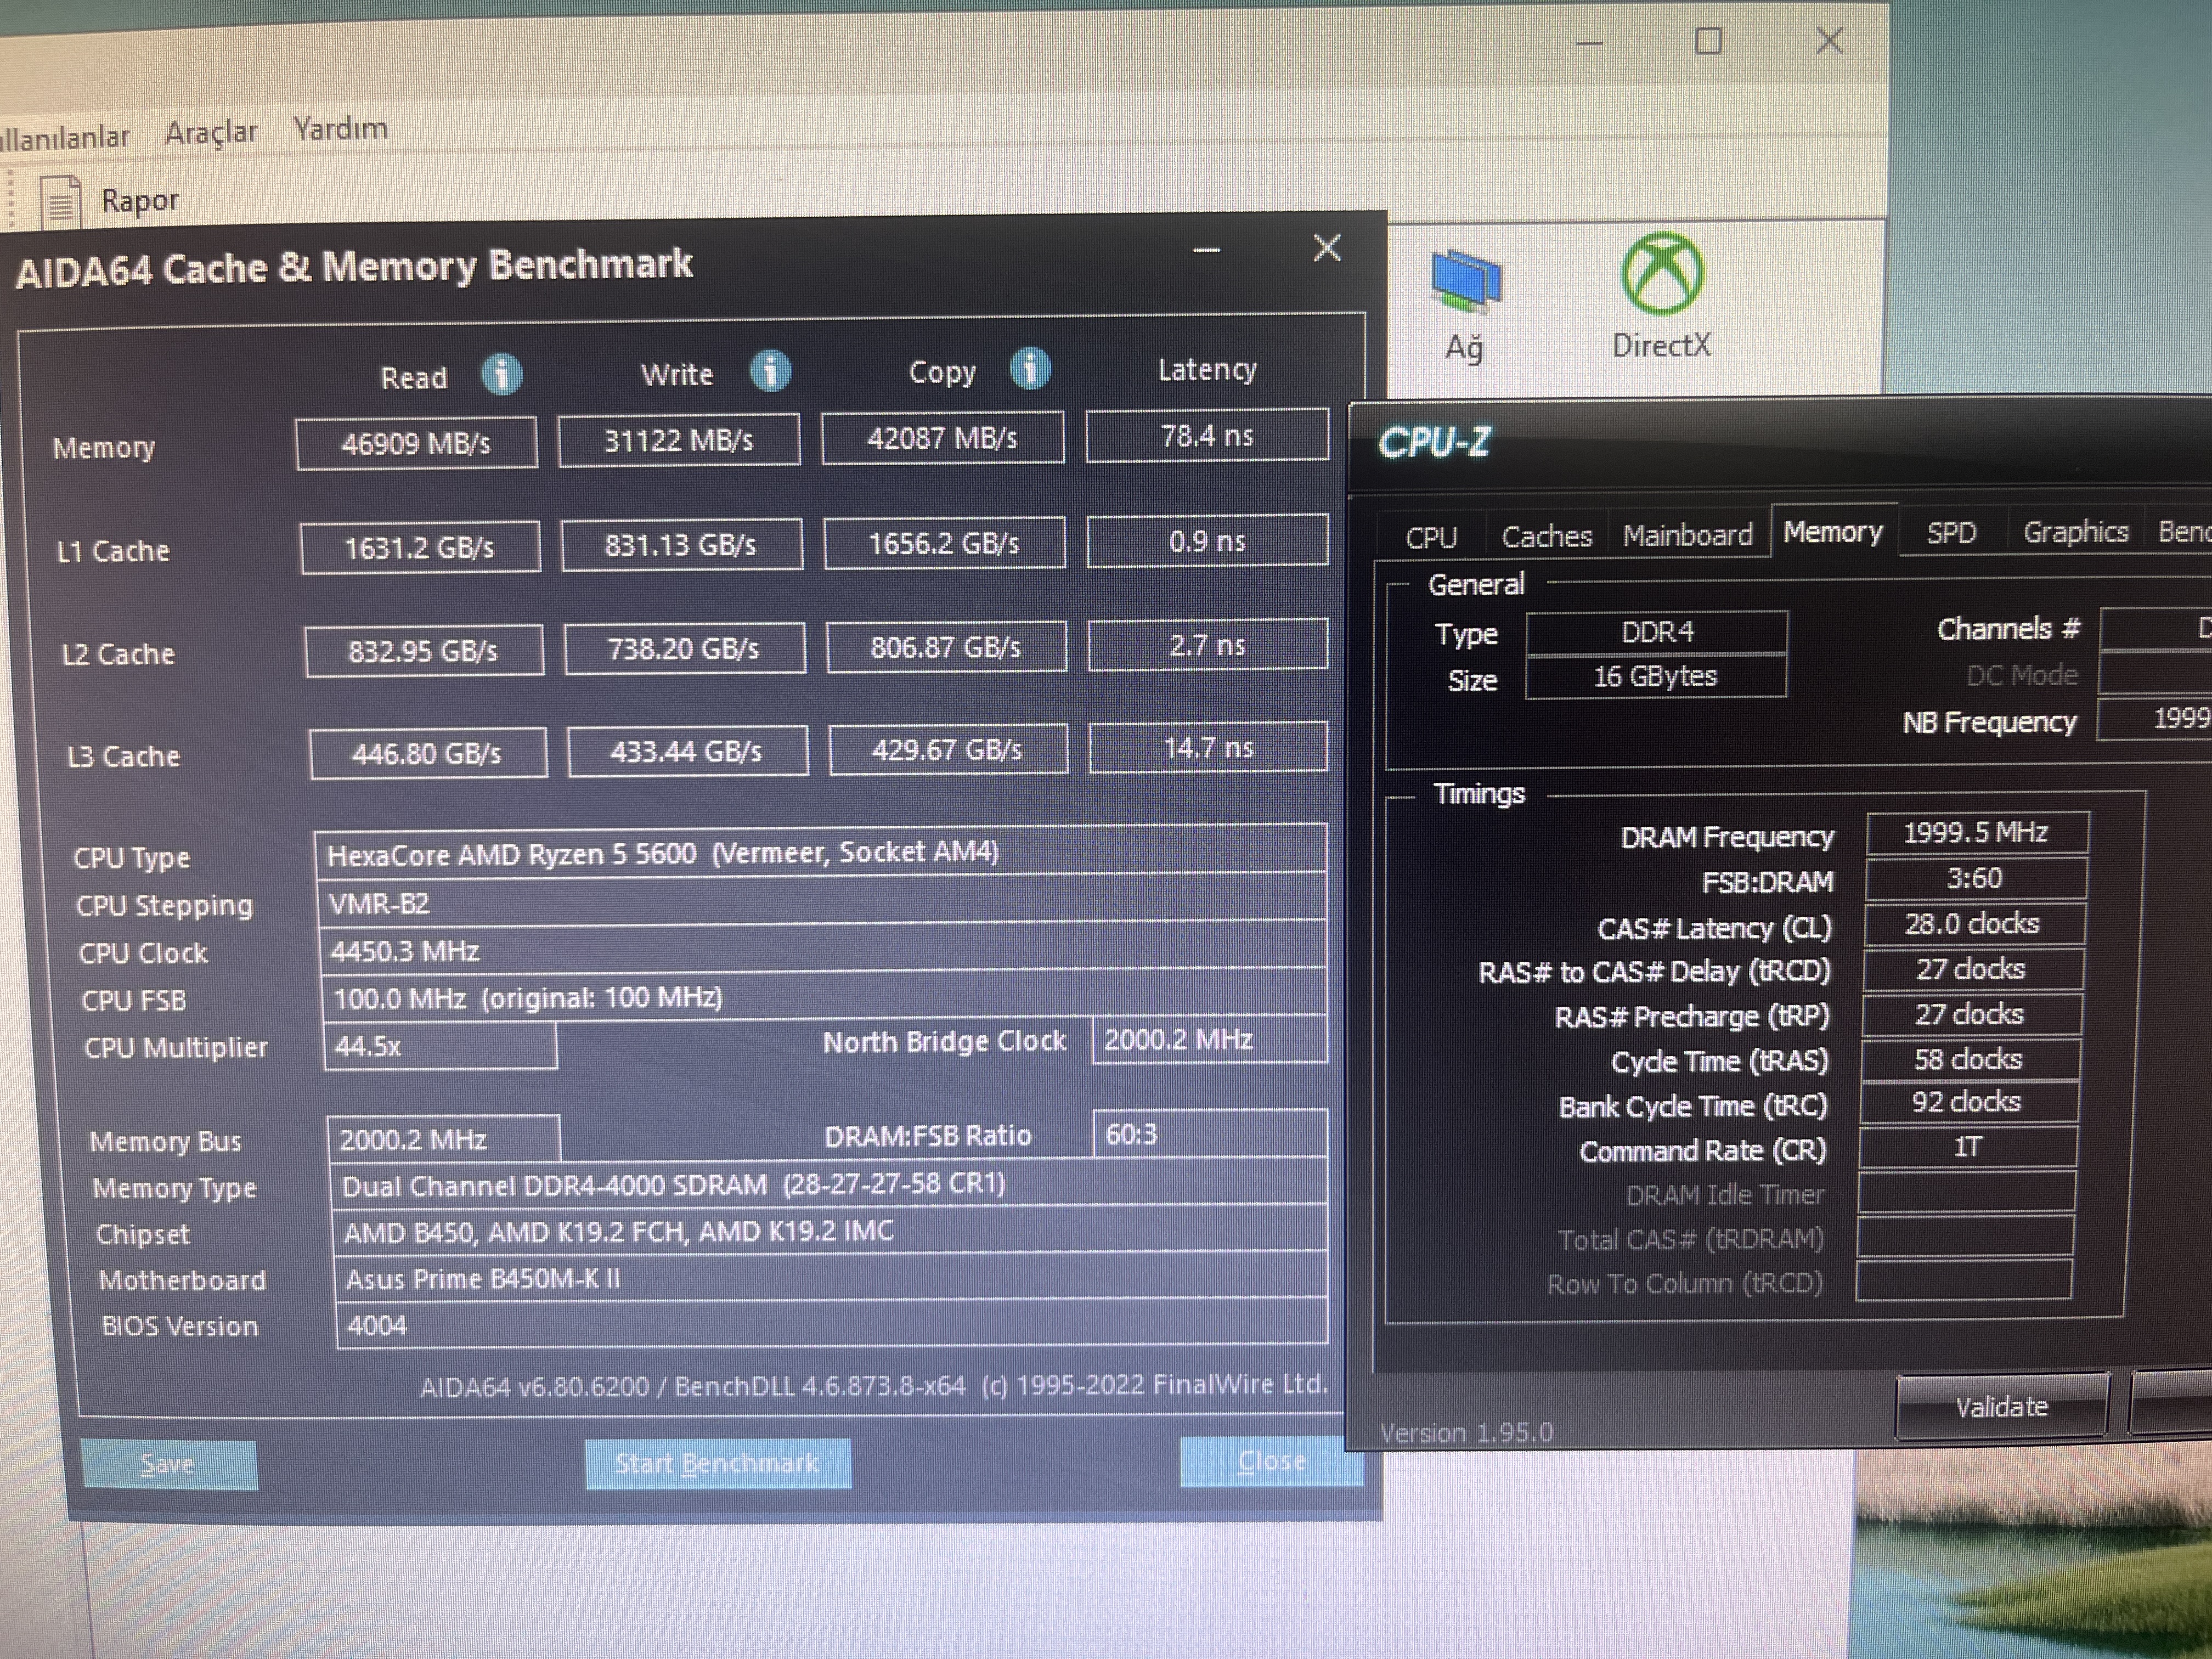Switch to the CPU tab in CPU-Z
Image resolution: width=2212 pixels, height=1659 pixels.
click(1430, 538)
